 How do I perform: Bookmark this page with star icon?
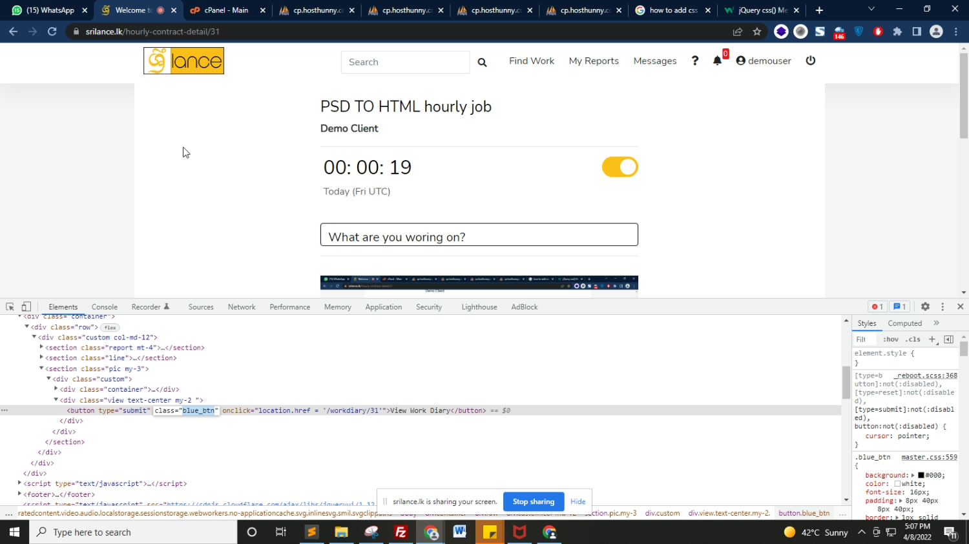757,32
